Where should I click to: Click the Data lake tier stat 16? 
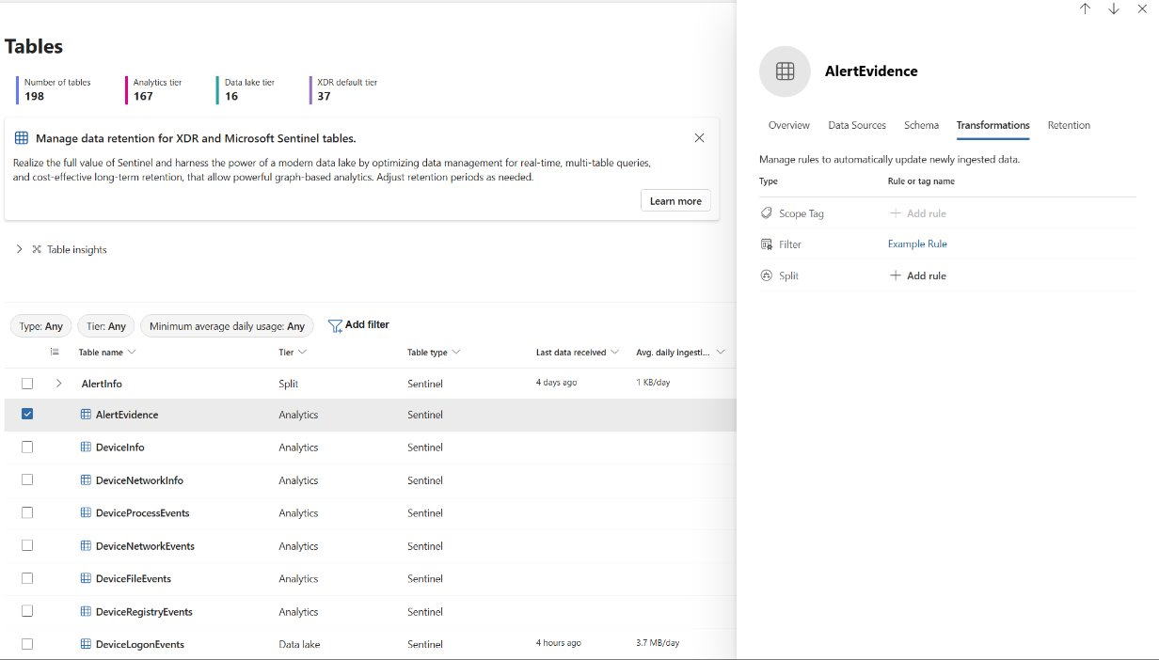(x=247, y=89)
